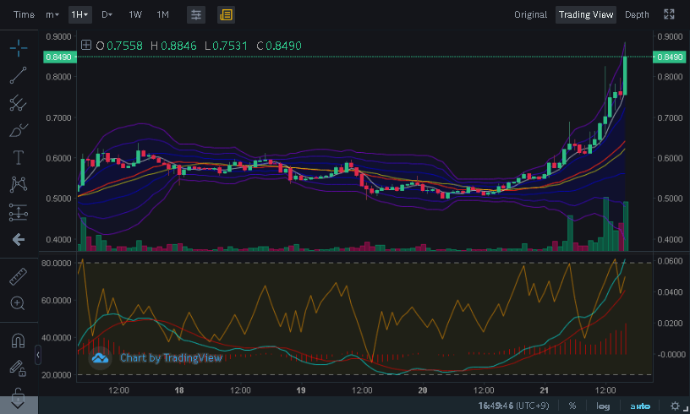The height and width of the screenshot is (414, 690).
Task: Click the right 0.8490 price label
Action: (x=670, y=57)
